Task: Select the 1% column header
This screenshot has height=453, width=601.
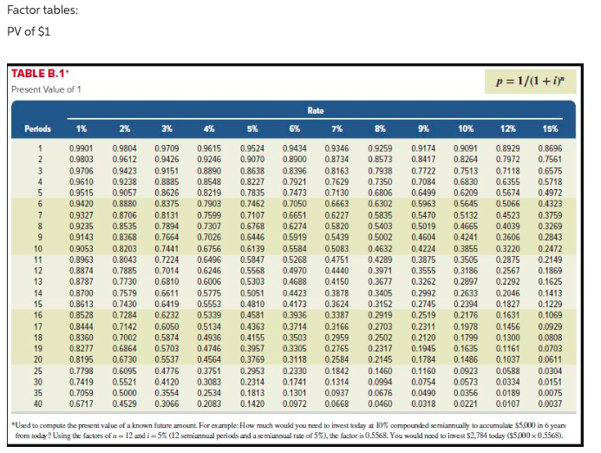Action: coord(82,129)
